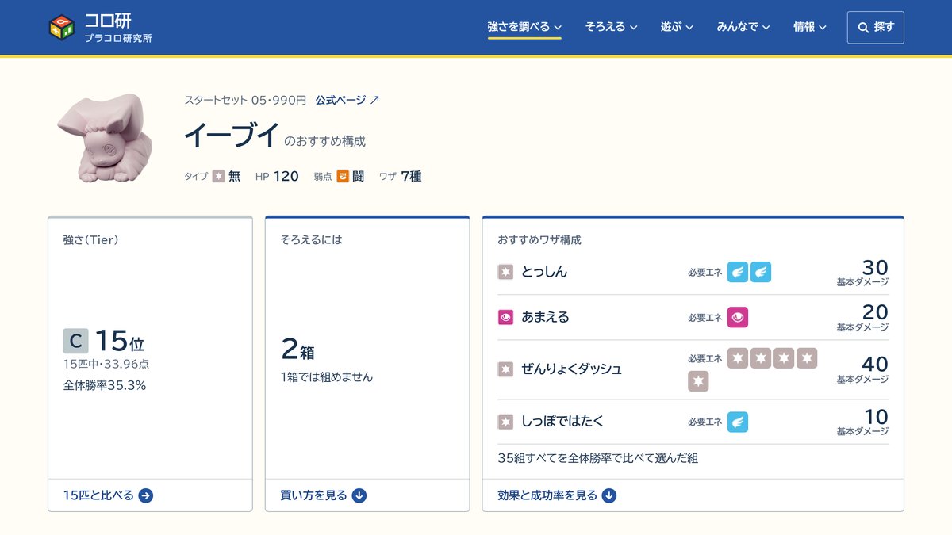The image size is (952, 535).
Task: Click the first star energy icon for ぜんりょくダッシュ
Action: pos(738,358)
